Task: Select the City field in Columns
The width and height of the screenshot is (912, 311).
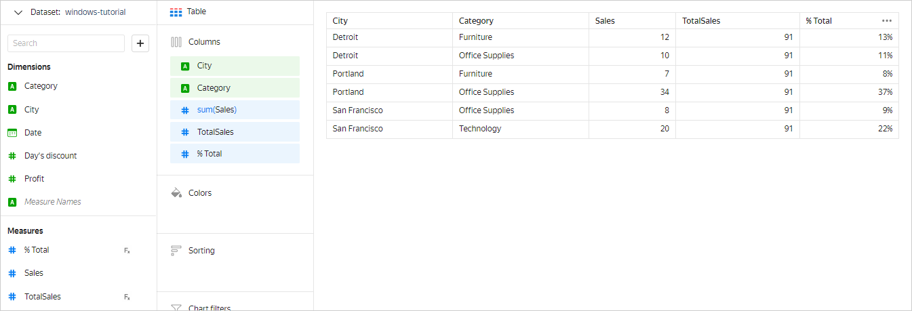Action: click(x=235, y=66)
